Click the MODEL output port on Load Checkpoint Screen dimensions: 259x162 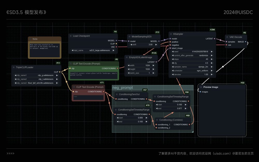[116, 40]
